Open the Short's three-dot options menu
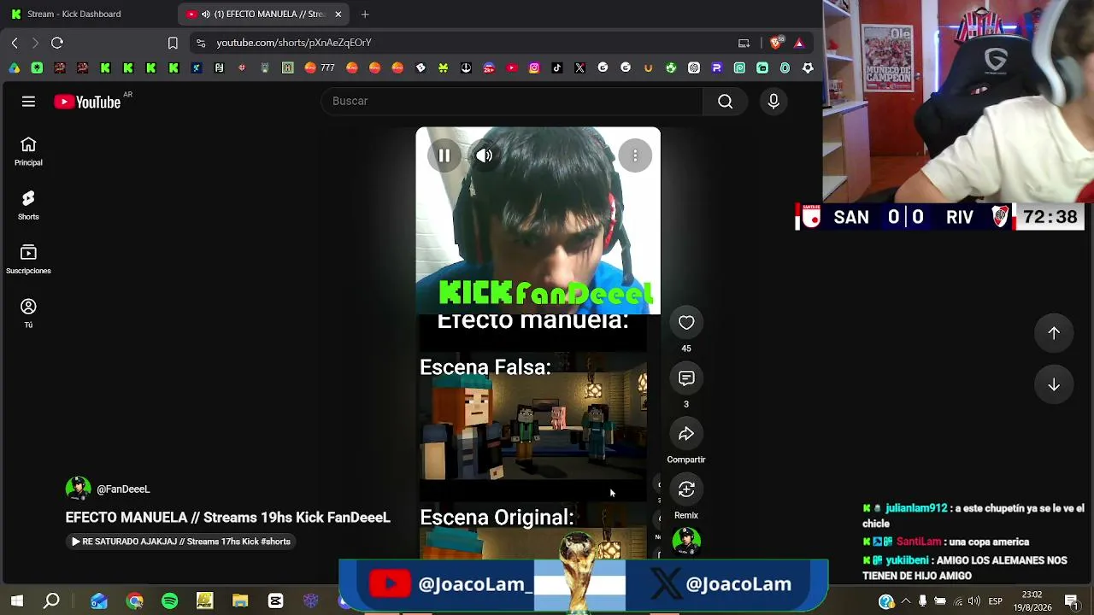Screen dimensions: 1094x615 tap(635, 155)
